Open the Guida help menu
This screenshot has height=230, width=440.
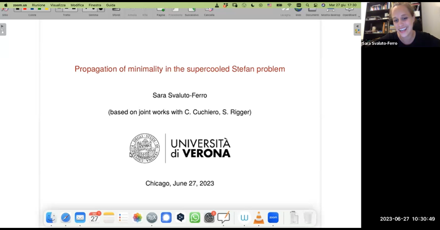point(110,5)
